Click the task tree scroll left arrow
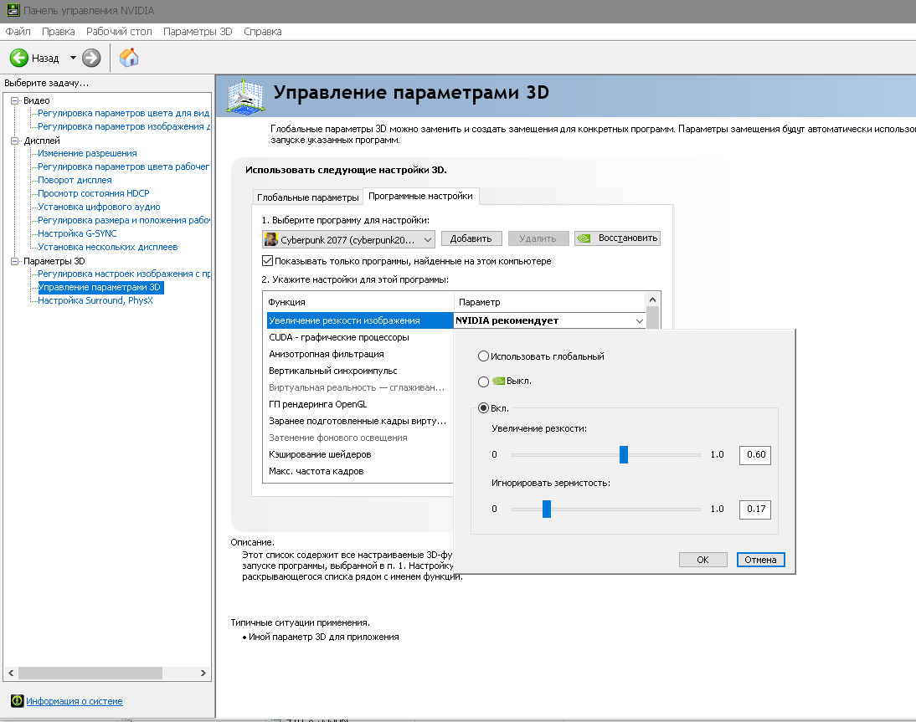 (x=11, y=673)
